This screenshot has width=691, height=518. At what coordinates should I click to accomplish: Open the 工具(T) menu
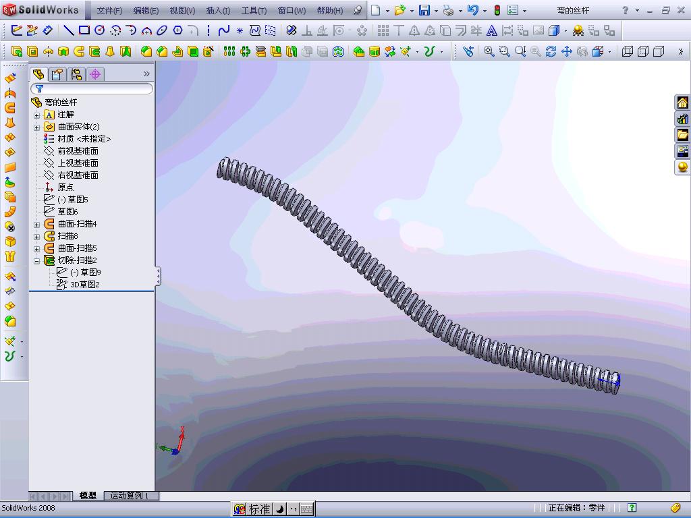click(254, 11)
